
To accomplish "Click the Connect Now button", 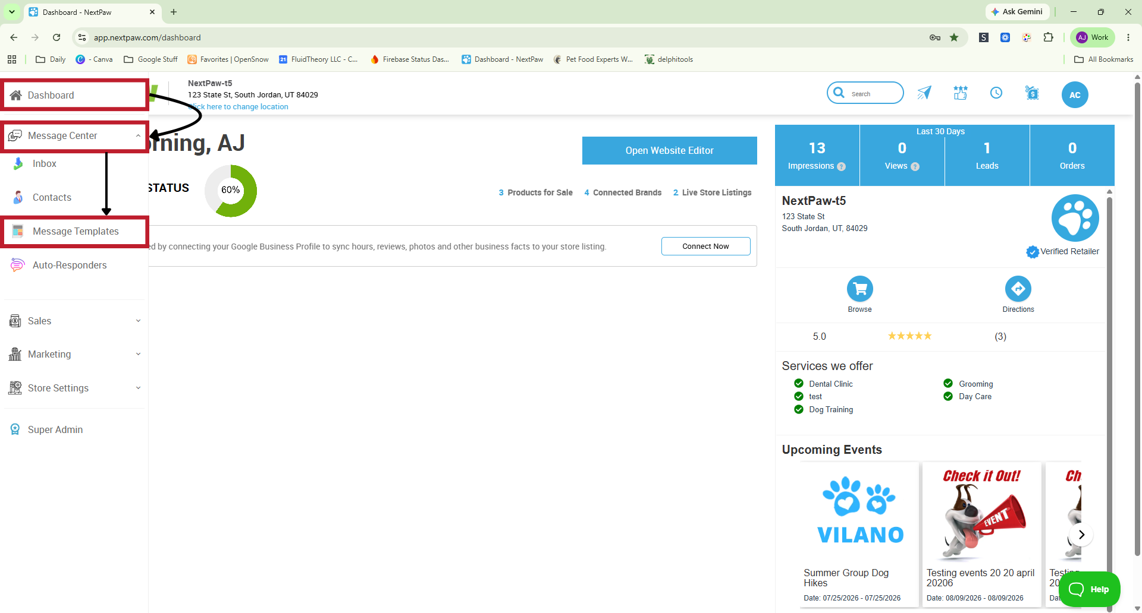I will [705, 247].
